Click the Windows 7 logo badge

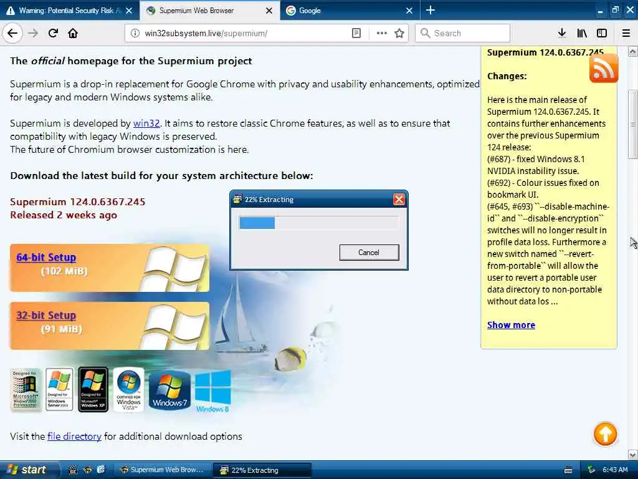pos(169,390)
